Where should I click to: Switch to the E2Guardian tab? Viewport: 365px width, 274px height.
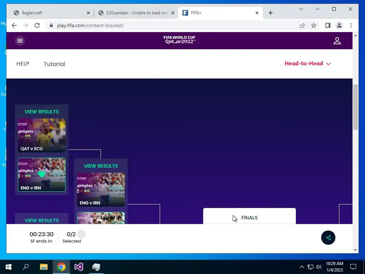click(137, 13)
